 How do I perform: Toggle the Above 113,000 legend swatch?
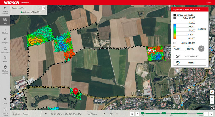tap(175, 43)
